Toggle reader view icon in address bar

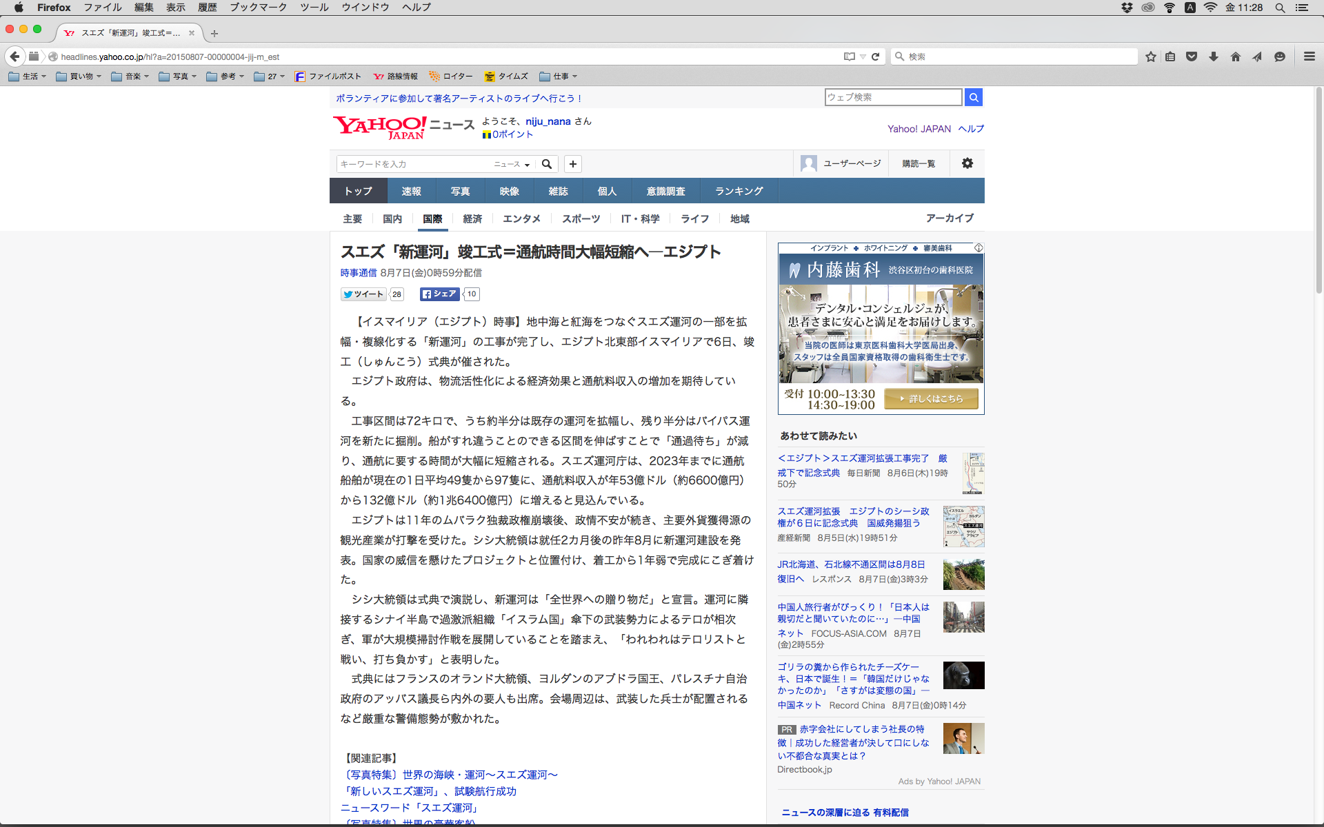coord(850,57)
